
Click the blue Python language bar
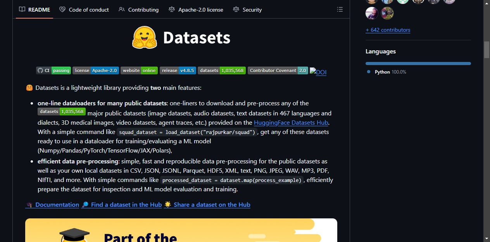[x=418, y=64]
